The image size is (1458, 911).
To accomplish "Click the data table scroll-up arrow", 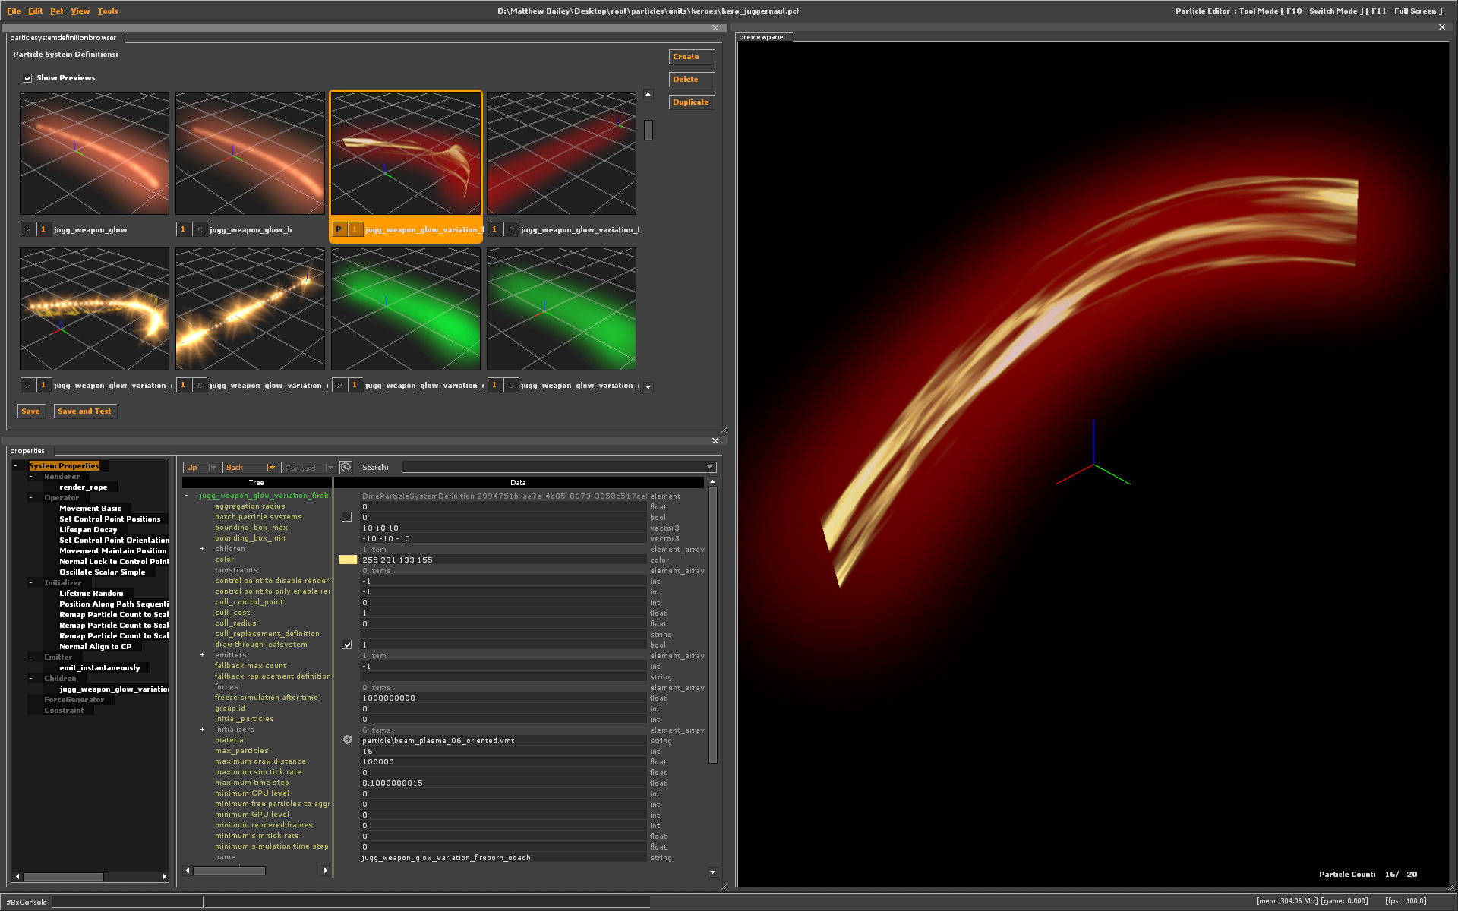I will coord(712,482).
